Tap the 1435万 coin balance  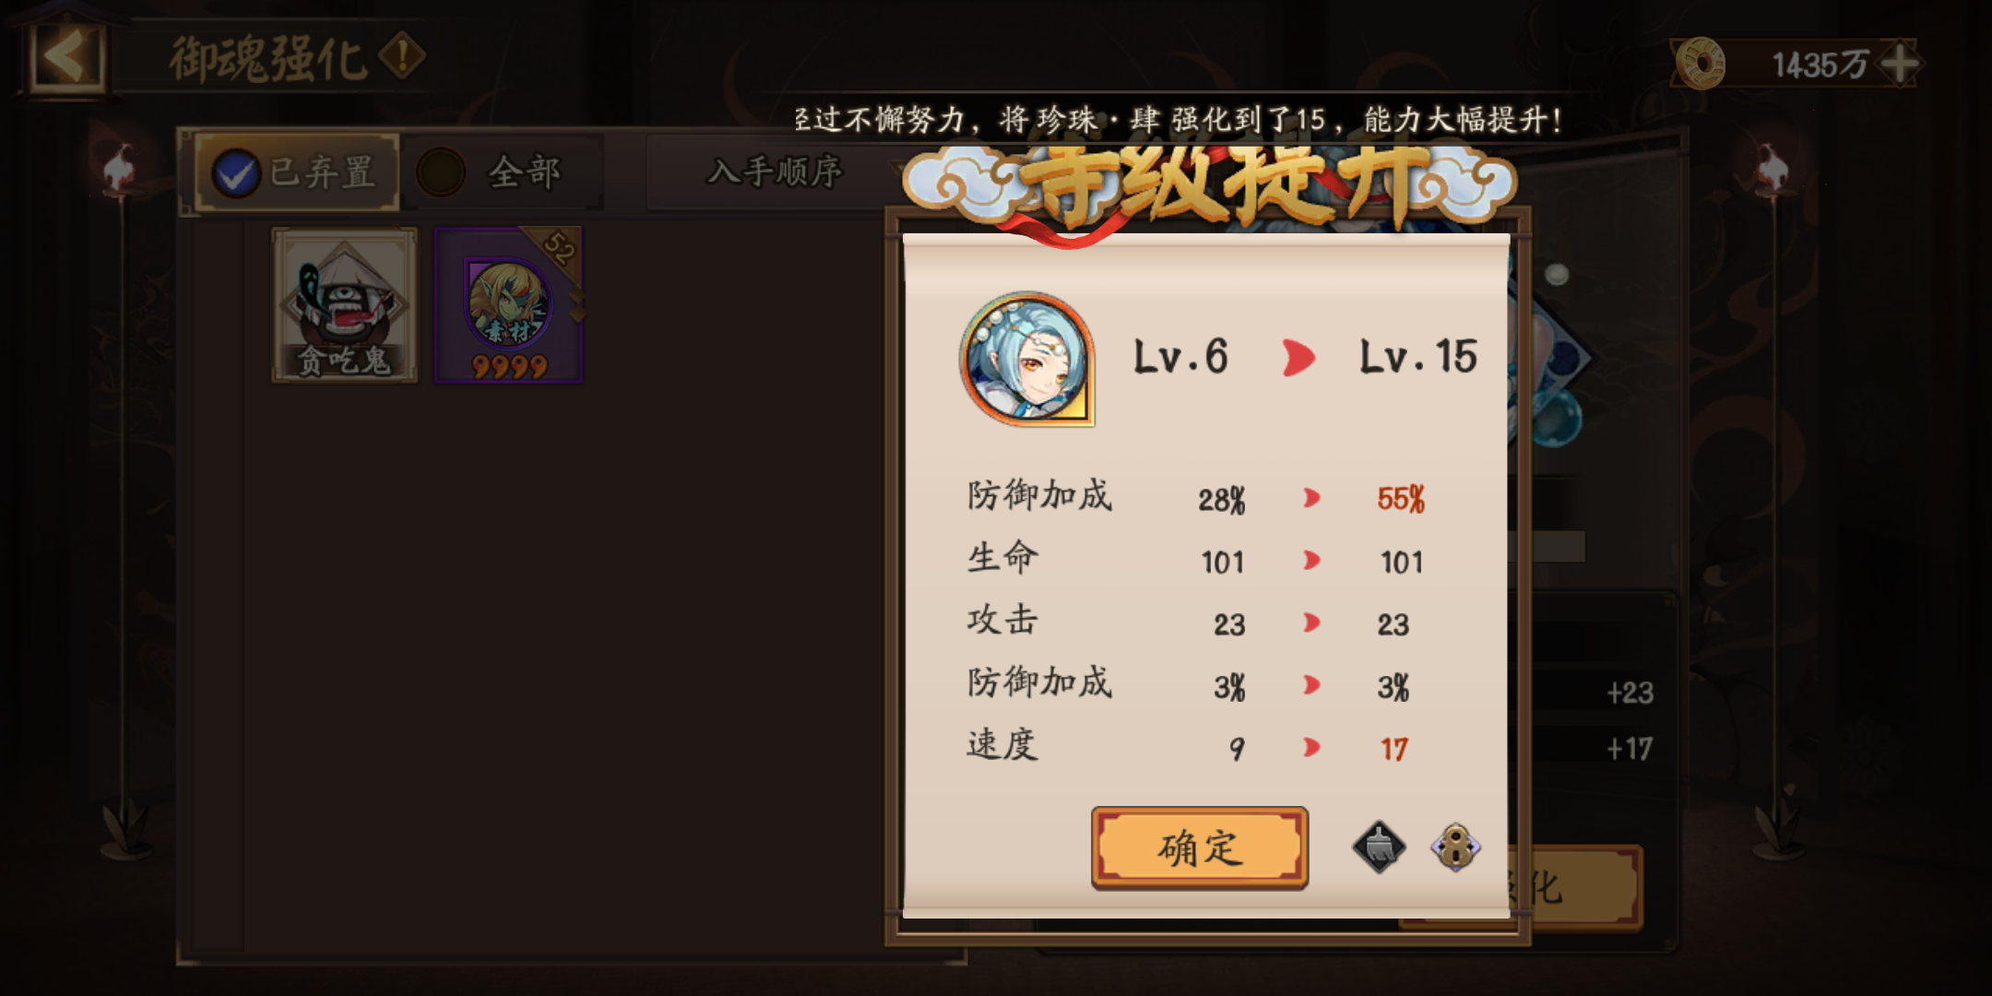point(1820,65)
